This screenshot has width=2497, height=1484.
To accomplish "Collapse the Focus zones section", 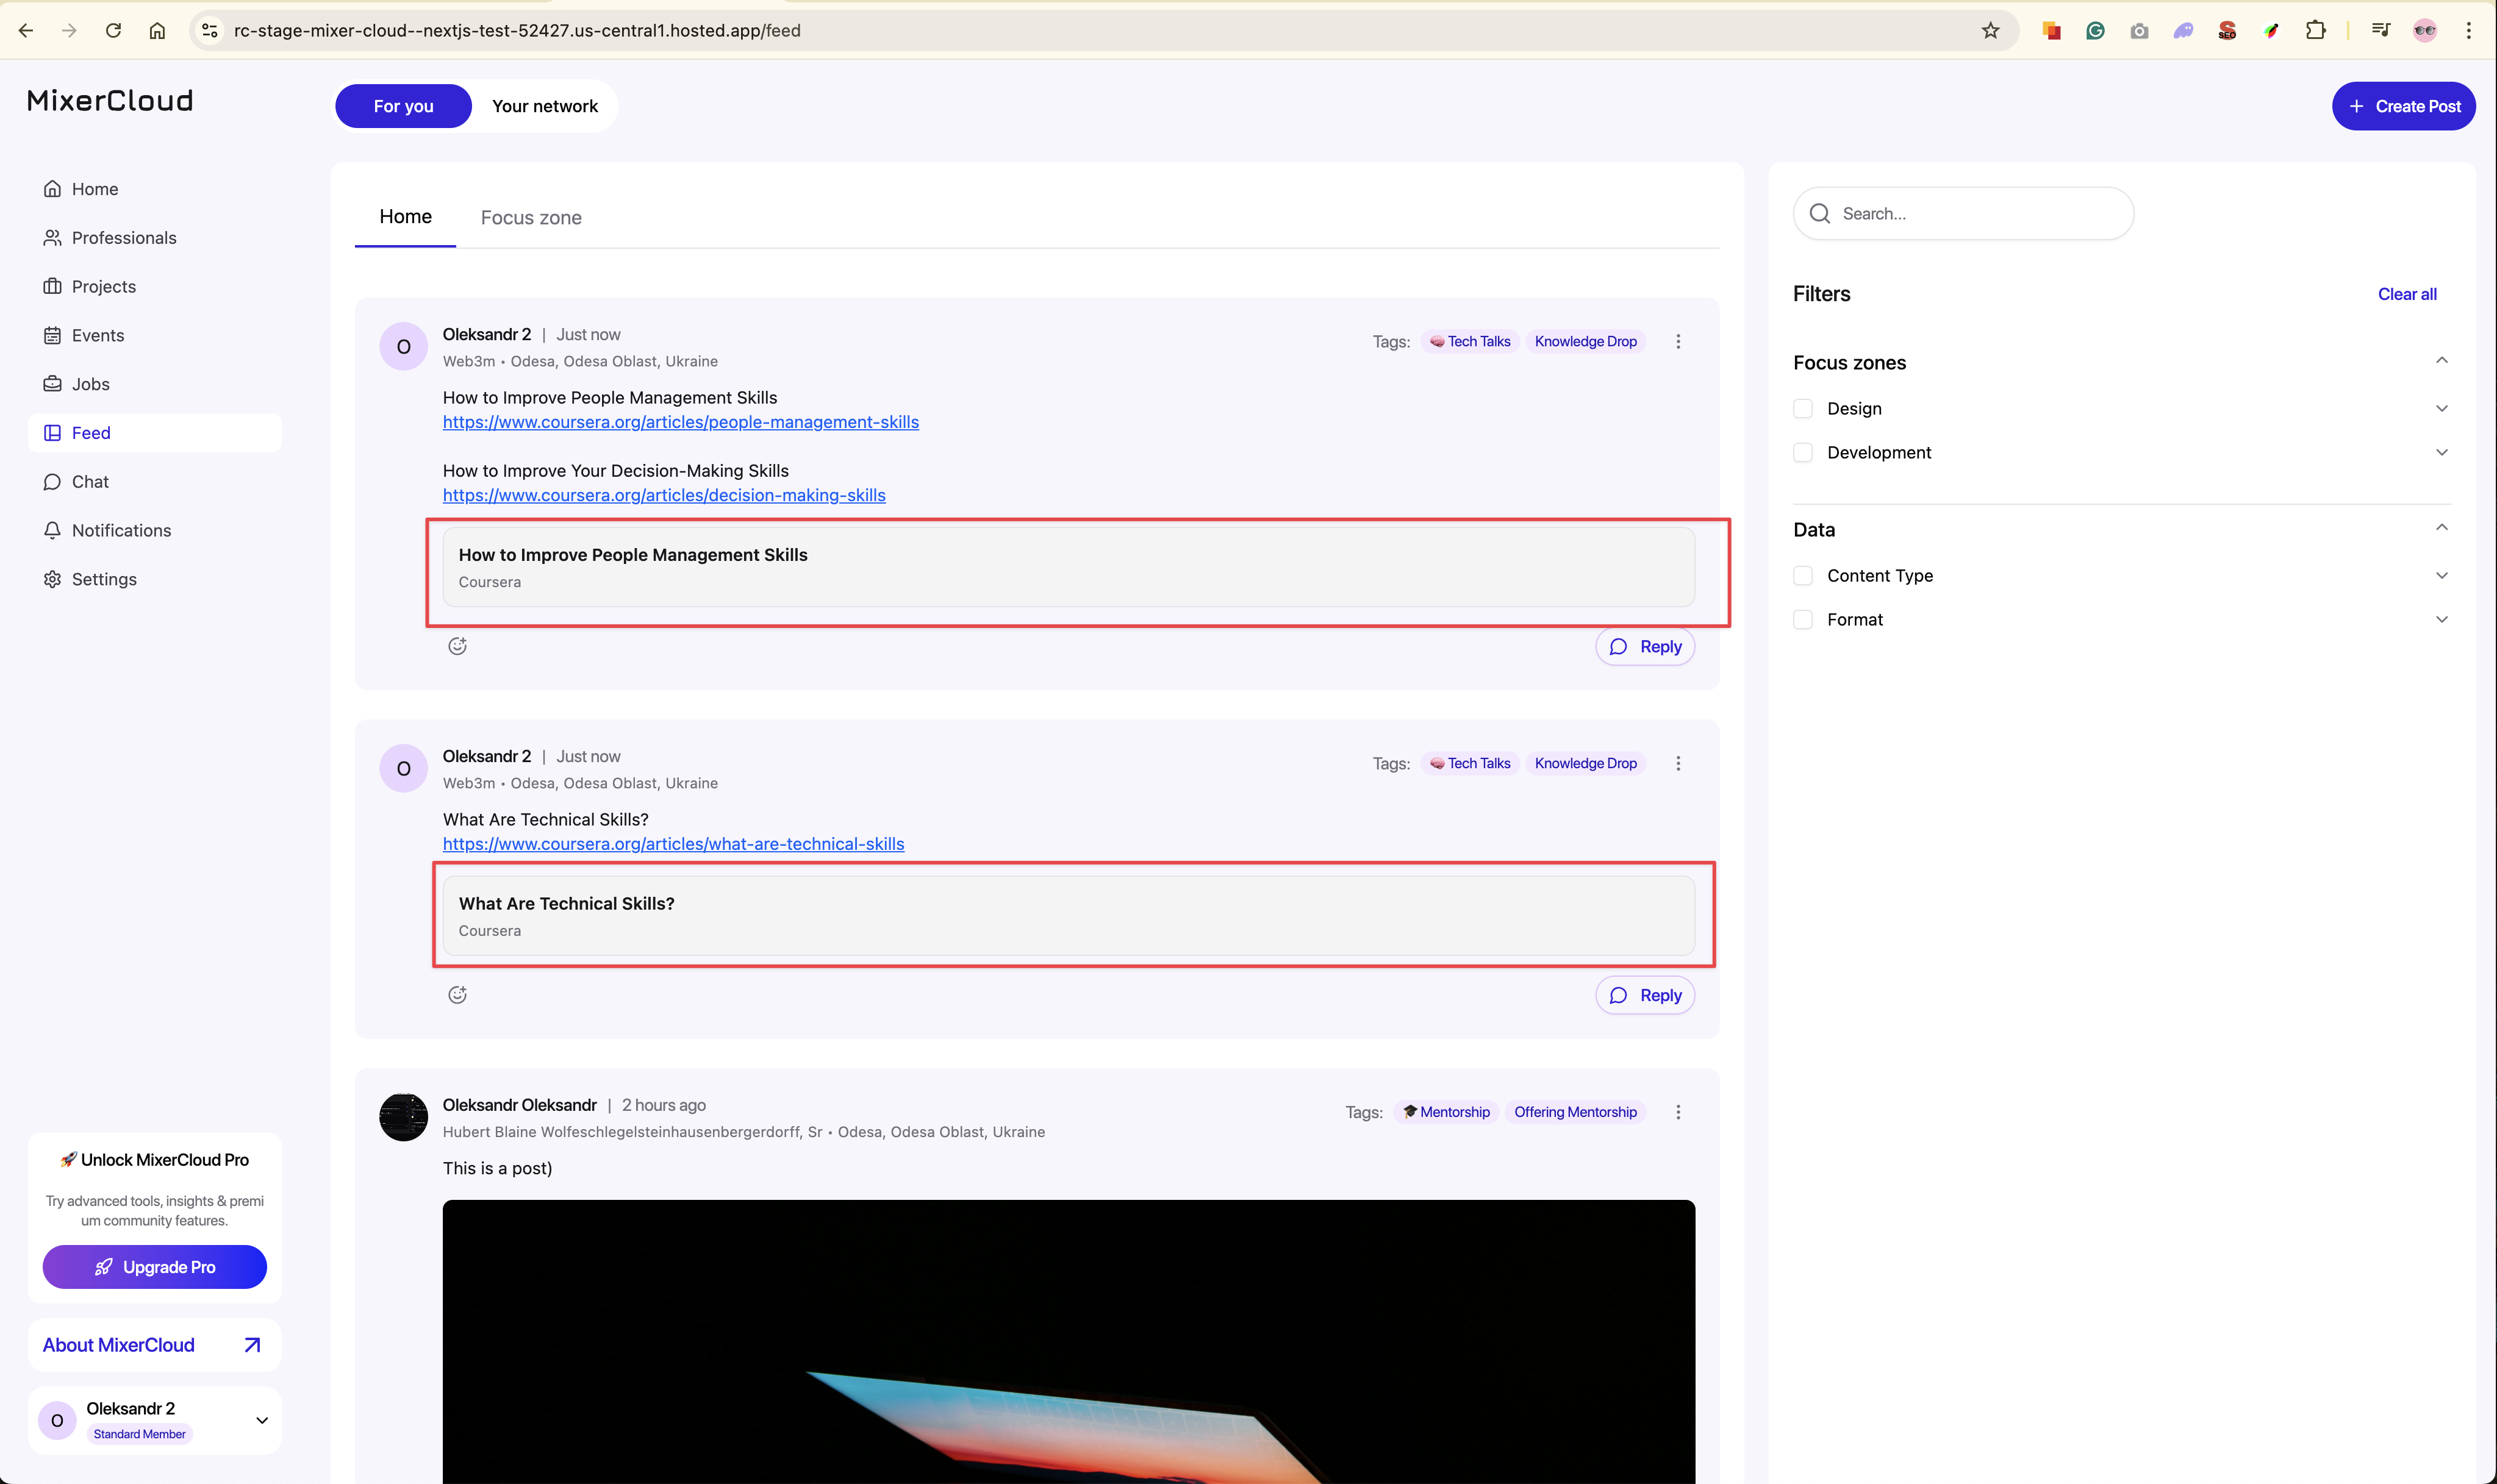I will pos(2441,361).
